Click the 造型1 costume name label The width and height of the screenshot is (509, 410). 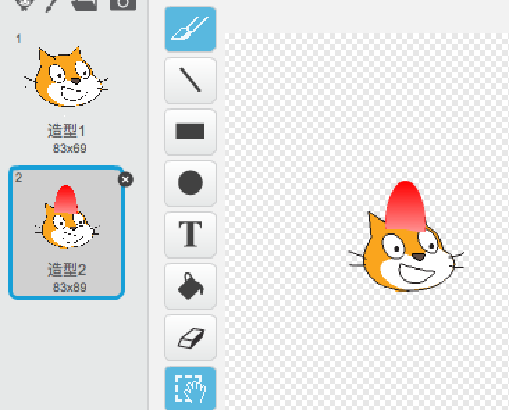coord(67,131)
